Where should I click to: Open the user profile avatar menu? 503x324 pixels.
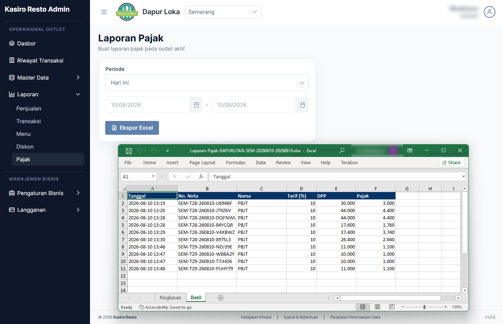click(489, 12)
